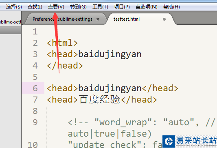Open the 查找(I) menu

[35, 7]
